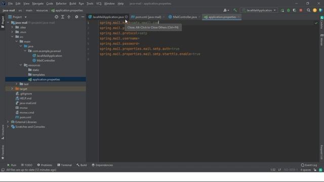This screenshot has width=324, height=182.
Task: Click the Build Project hammer icon
Action: coord(235,10)
